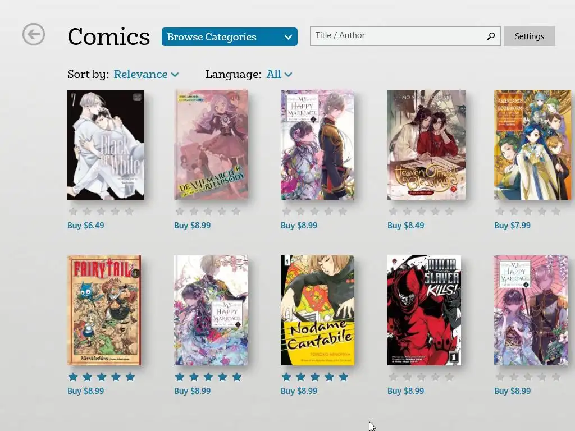Viewport: 575px width, 431px height.
Task: Open the Browse Categories dropdown
Action: pos(230,36)
